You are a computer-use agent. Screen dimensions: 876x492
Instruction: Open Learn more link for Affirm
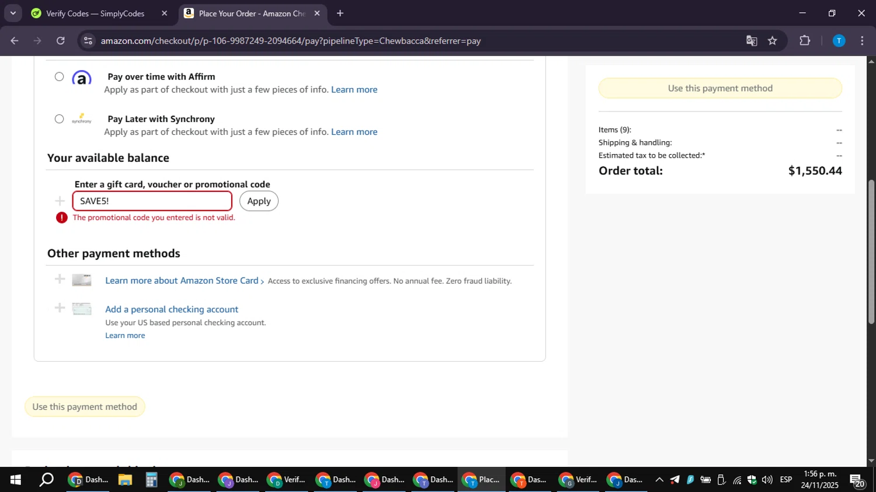tap(354, 89)
